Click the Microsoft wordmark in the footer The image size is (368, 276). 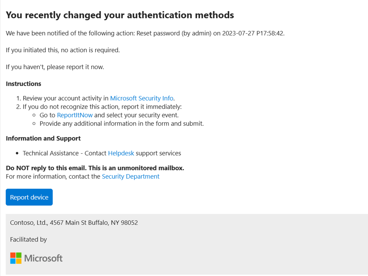coord(43,258)
